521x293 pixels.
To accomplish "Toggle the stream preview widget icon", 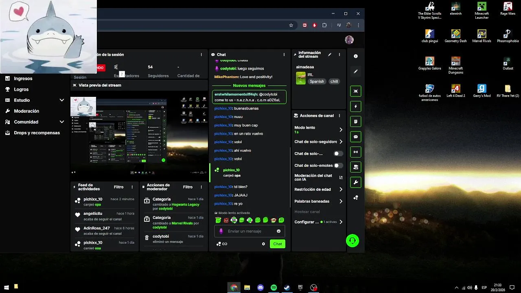I will (356, 91).
